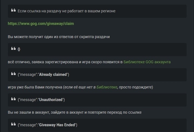Click the quote icon beside the region notice
194x132 pixels.
13,11
